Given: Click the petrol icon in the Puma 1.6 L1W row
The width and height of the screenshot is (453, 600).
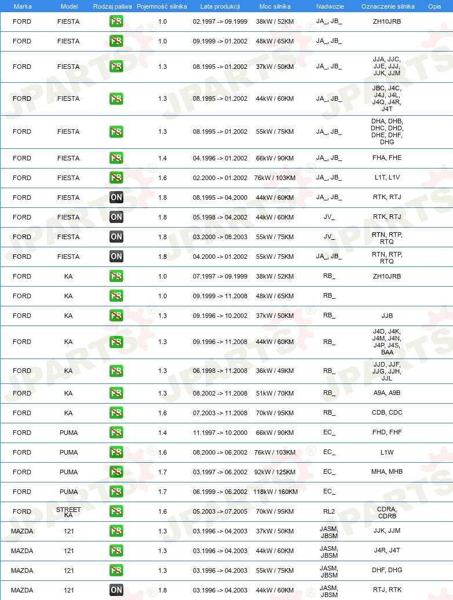Looking at the screenshot, I should click(116, 452).
